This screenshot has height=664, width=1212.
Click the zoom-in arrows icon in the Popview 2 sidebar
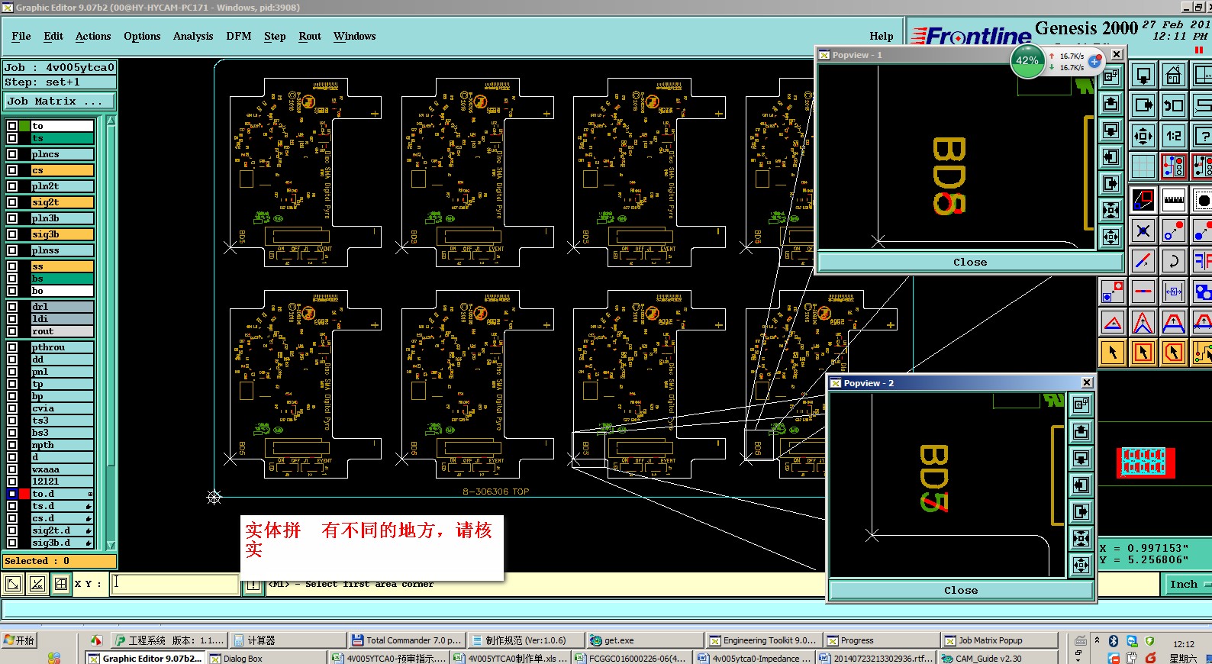coord(1081,539)
